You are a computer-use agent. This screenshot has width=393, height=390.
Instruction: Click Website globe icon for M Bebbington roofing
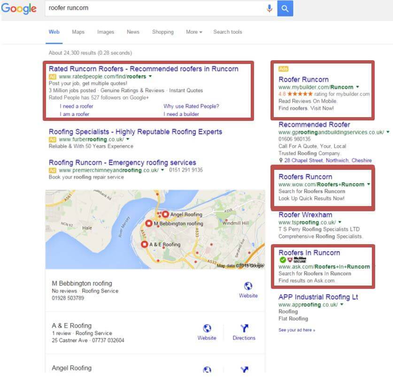tap(248, 286)
